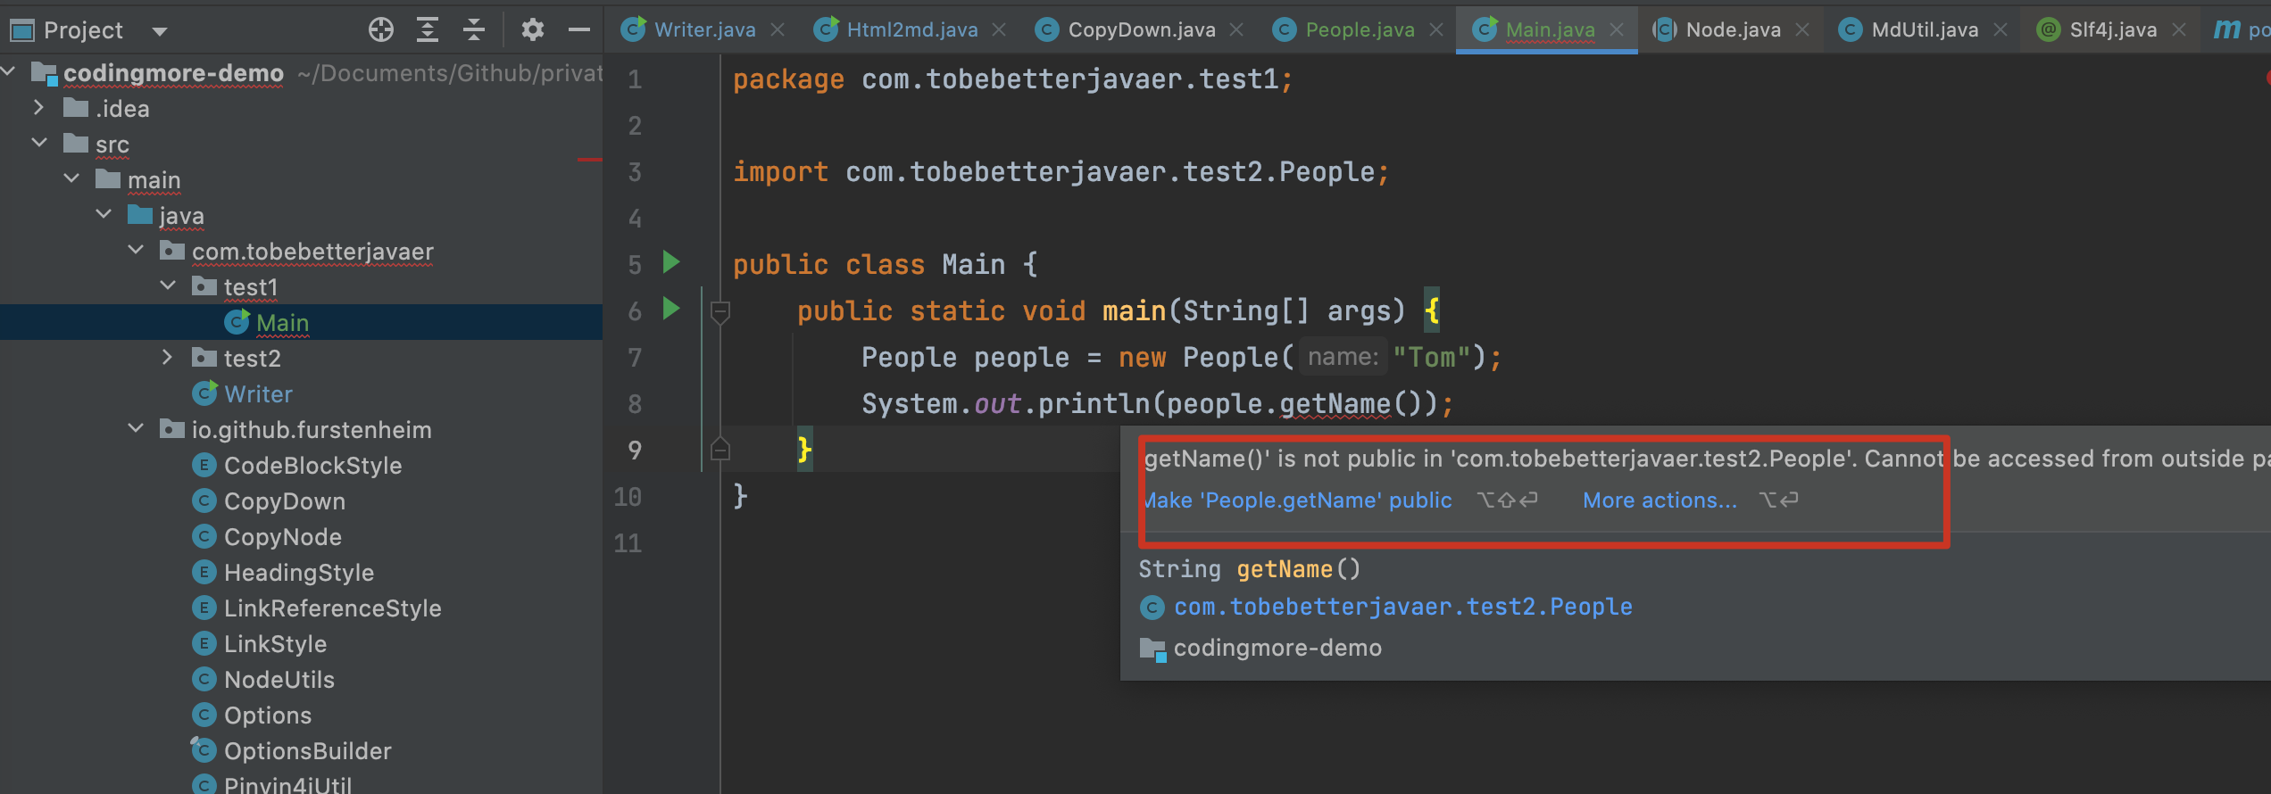2271x794 pixels.
Task: Switch to the People.java tab
Action: click(1359, 30)
